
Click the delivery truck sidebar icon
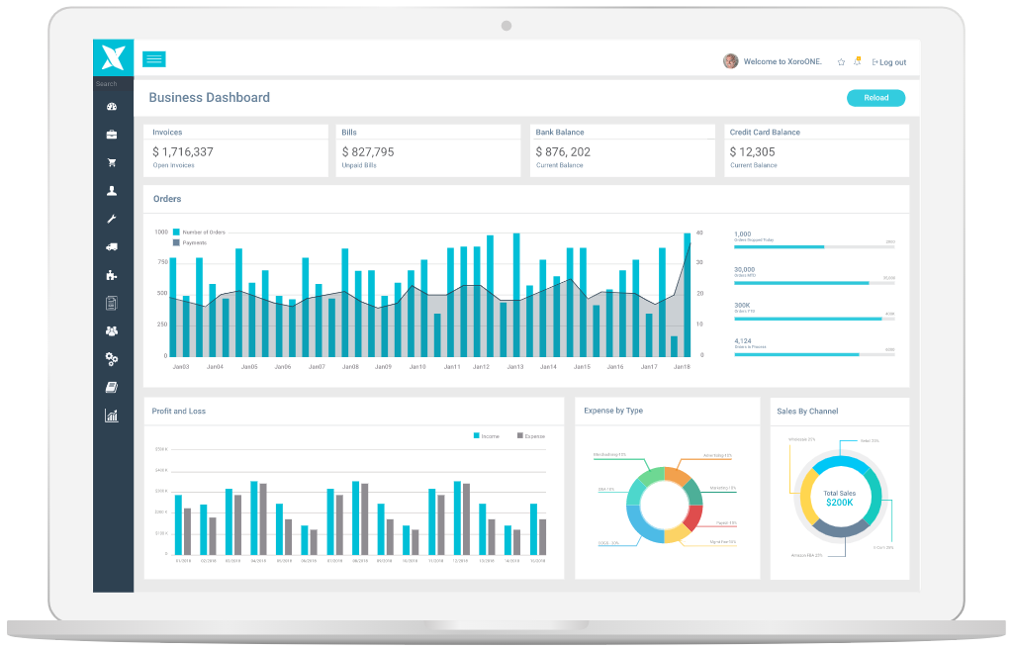pyautogui.click(x=112, y=246)
